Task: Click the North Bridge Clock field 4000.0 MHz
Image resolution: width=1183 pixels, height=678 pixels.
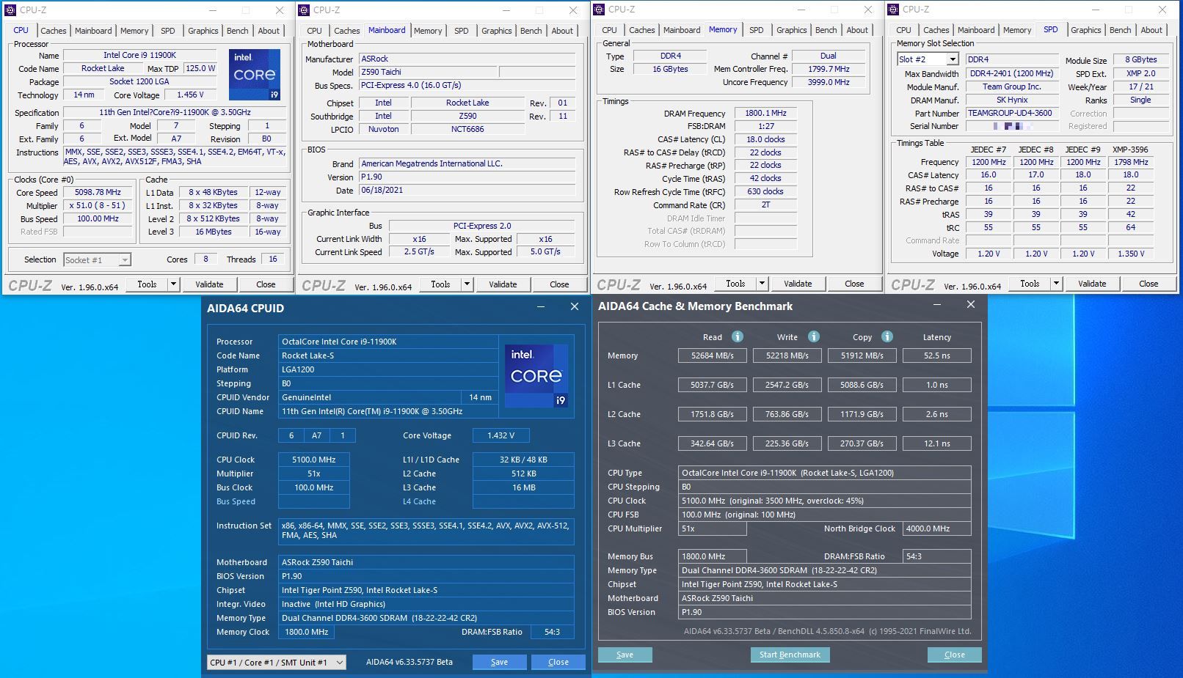Action: click(937, 528)
